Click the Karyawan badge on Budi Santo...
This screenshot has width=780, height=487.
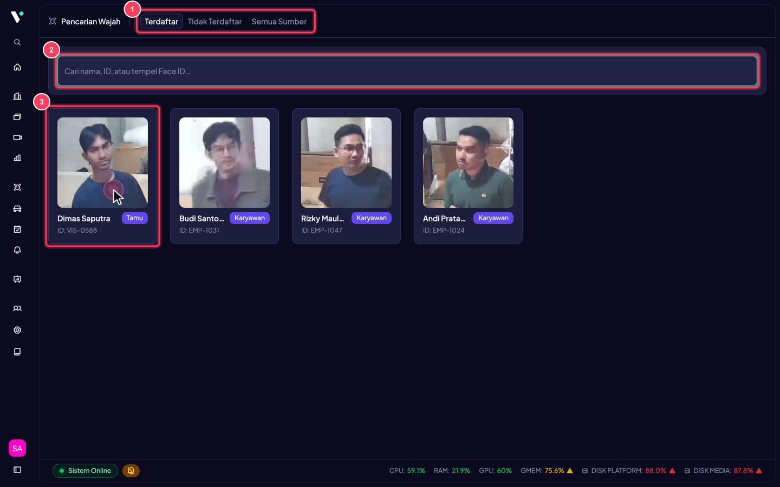[x=250, y=218]
